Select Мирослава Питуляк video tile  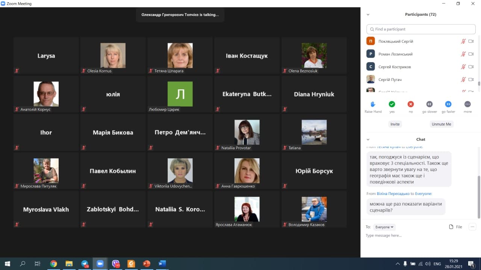coord(46,171)
